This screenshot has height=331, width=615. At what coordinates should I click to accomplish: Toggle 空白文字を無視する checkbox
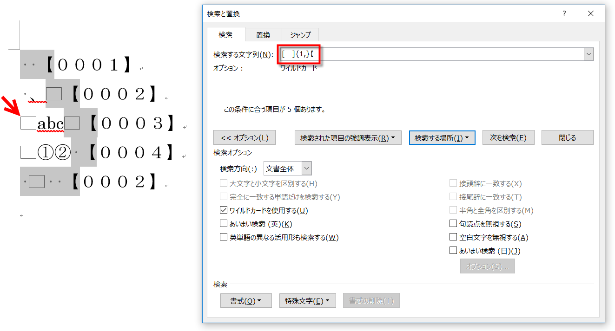(x=453, y=238)
